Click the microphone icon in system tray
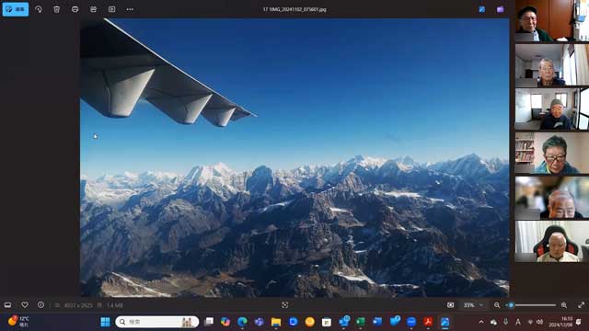This screenshot has height=331, width=589. click(x=506, y=322)
